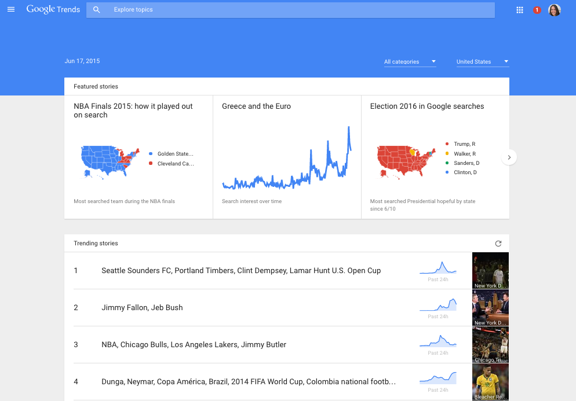
Task: Open Election 2016 in Google searches story
Action: coord(426,106)
